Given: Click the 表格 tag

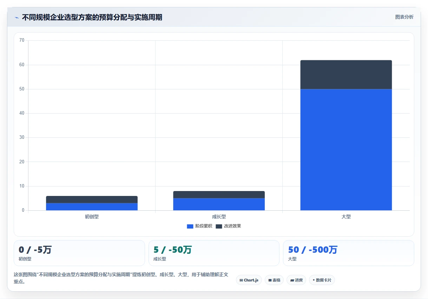Looking at the screenshot, I should (x=274, y=280).
